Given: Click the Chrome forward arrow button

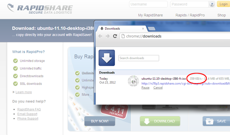Looking at the screenshot, I should tap(108, 36).
